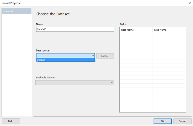
Task: Select the General tab in left pane
Action: [17, 11]
